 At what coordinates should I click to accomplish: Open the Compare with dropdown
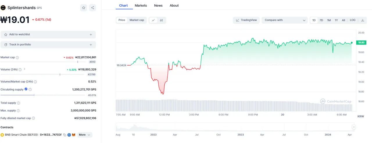point(285,20)
